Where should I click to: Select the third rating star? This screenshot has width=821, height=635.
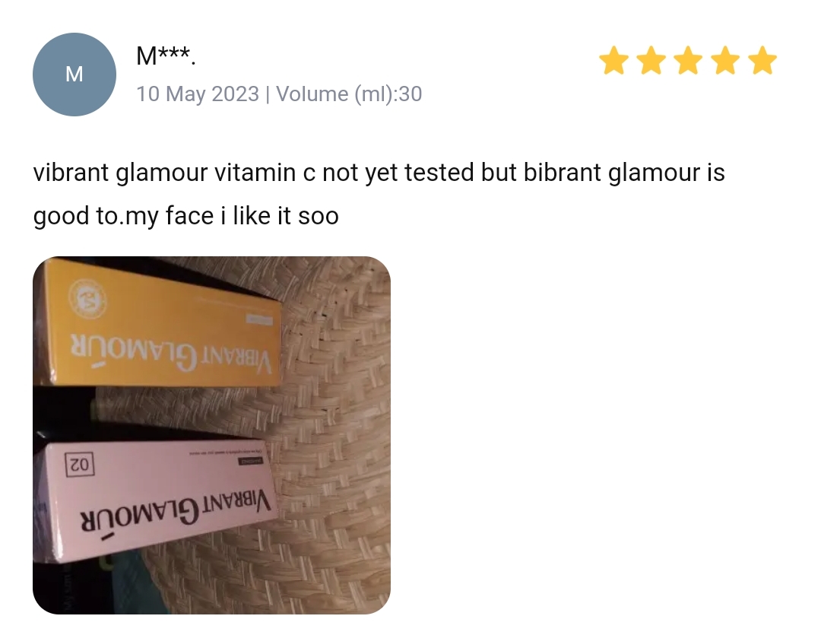click(688, 61)
